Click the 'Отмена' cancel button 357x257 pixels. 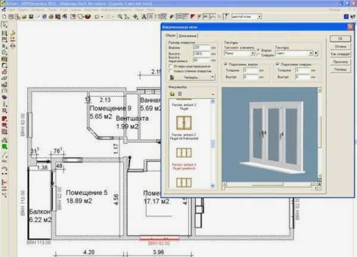[x=340, y=47]
